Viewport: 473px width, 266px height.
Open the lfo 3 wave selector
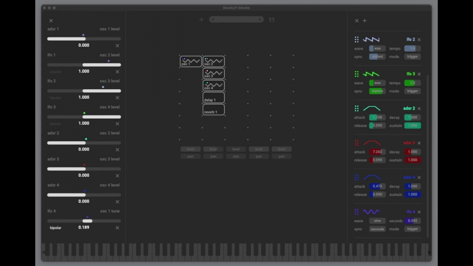[x=377, y=83]
